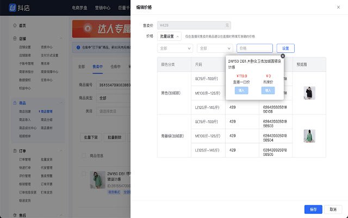The height and width of the screenshot is (218, 348).
Task: Collapse the 商品 sidebar section chevron
Action: (x=61, y=103)
